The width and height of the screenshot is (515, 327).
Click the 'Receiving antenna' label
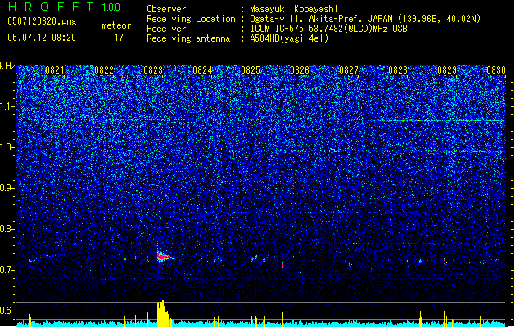click(188, 38)
